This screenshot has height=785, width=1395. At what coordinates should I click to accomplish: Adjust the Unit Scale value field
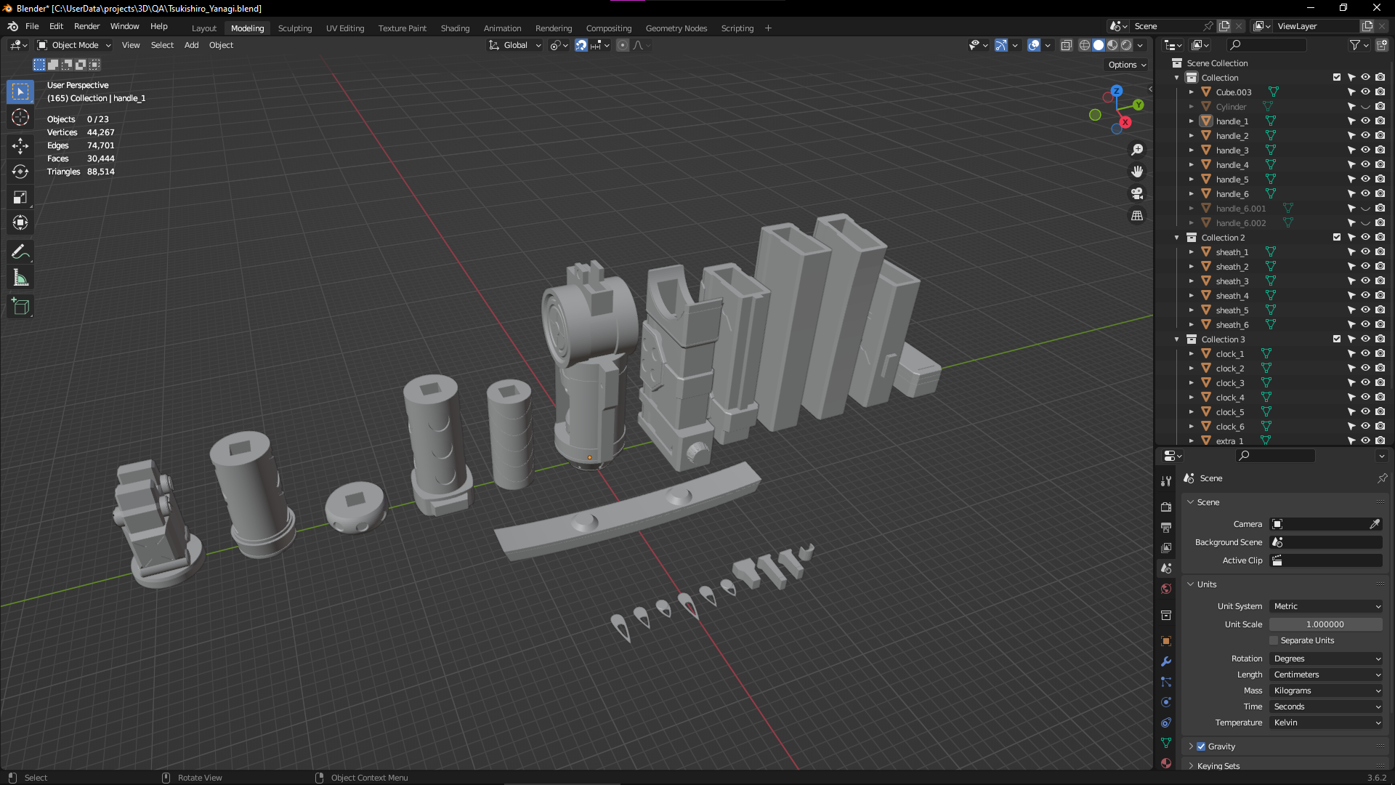point(1325,624)
